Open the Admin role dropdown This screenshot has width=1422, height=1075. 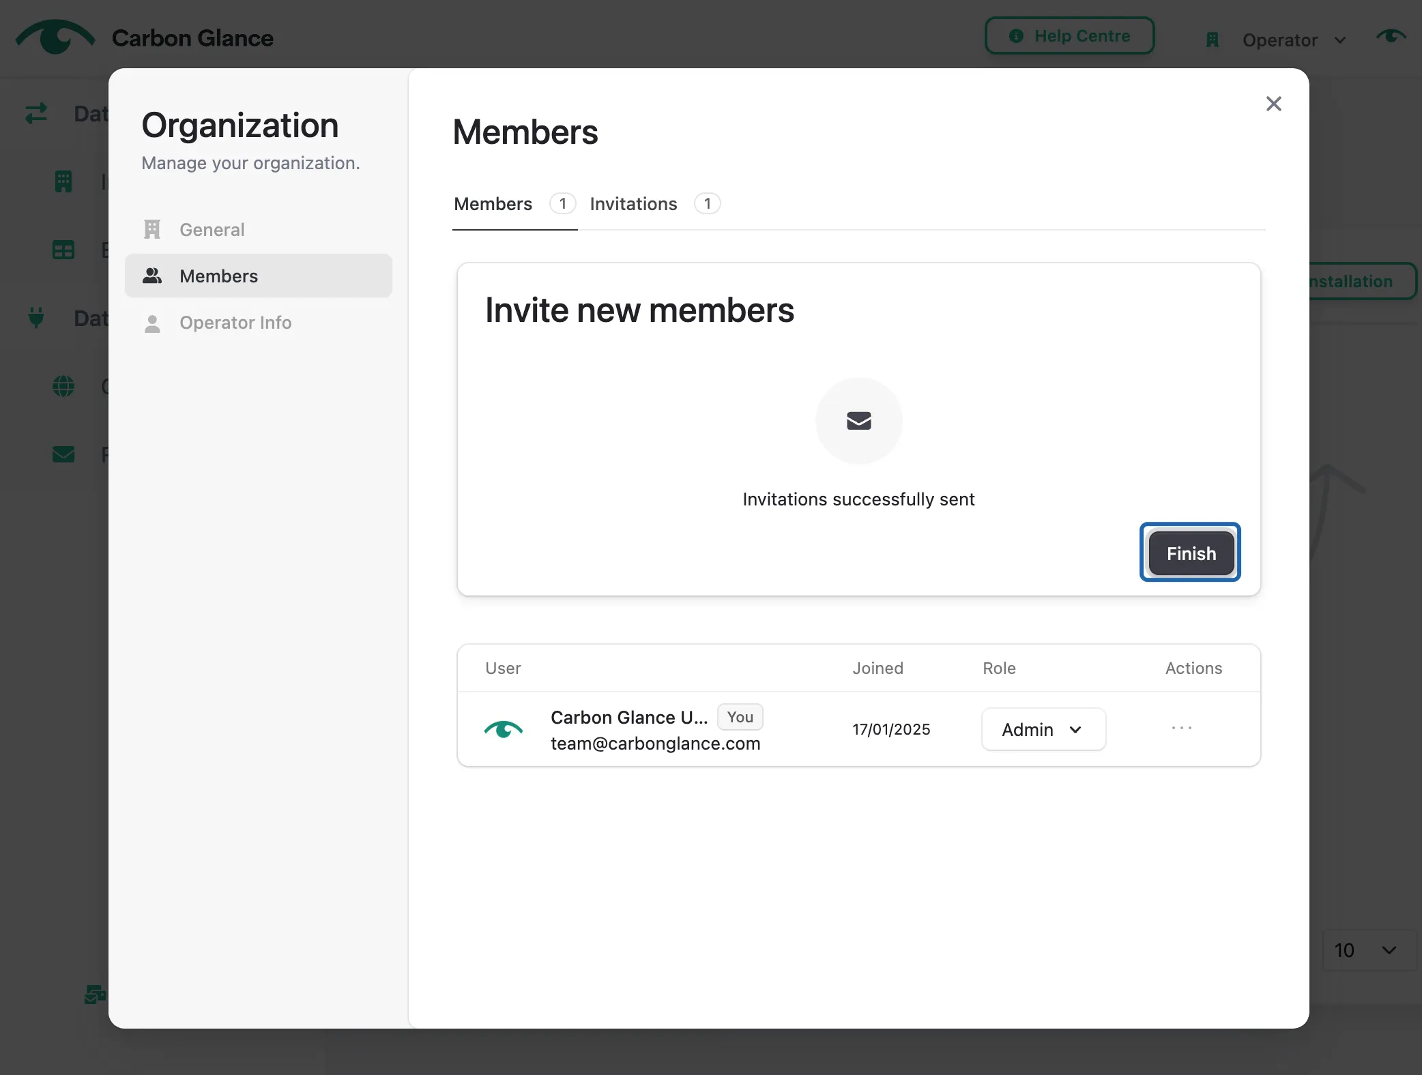tap(1043, 729)
